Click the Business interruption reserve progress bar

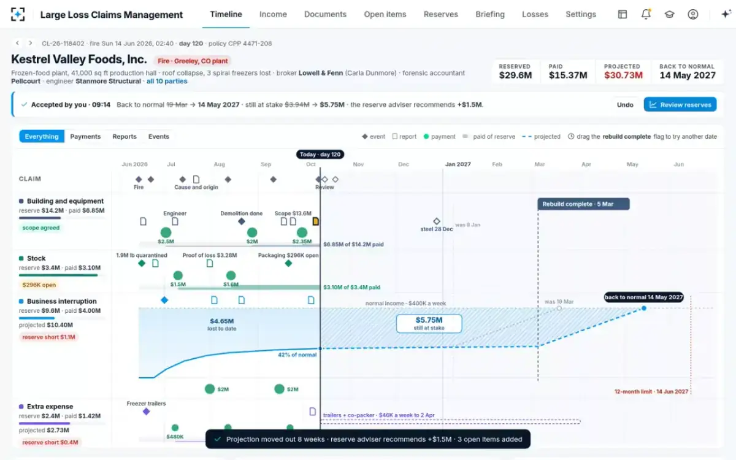(x=62, y=318)
